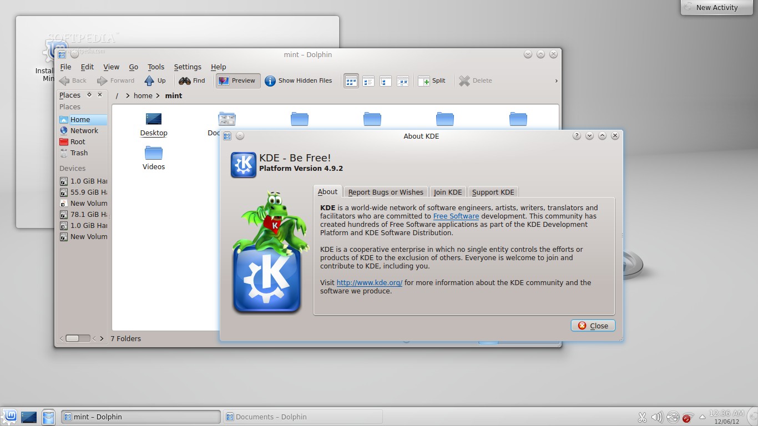Image resolution: width=758 pixels, height=426 pixels.
Task: Click the Back arrow in Dolphin toolbar
Action: click(73, 80)
